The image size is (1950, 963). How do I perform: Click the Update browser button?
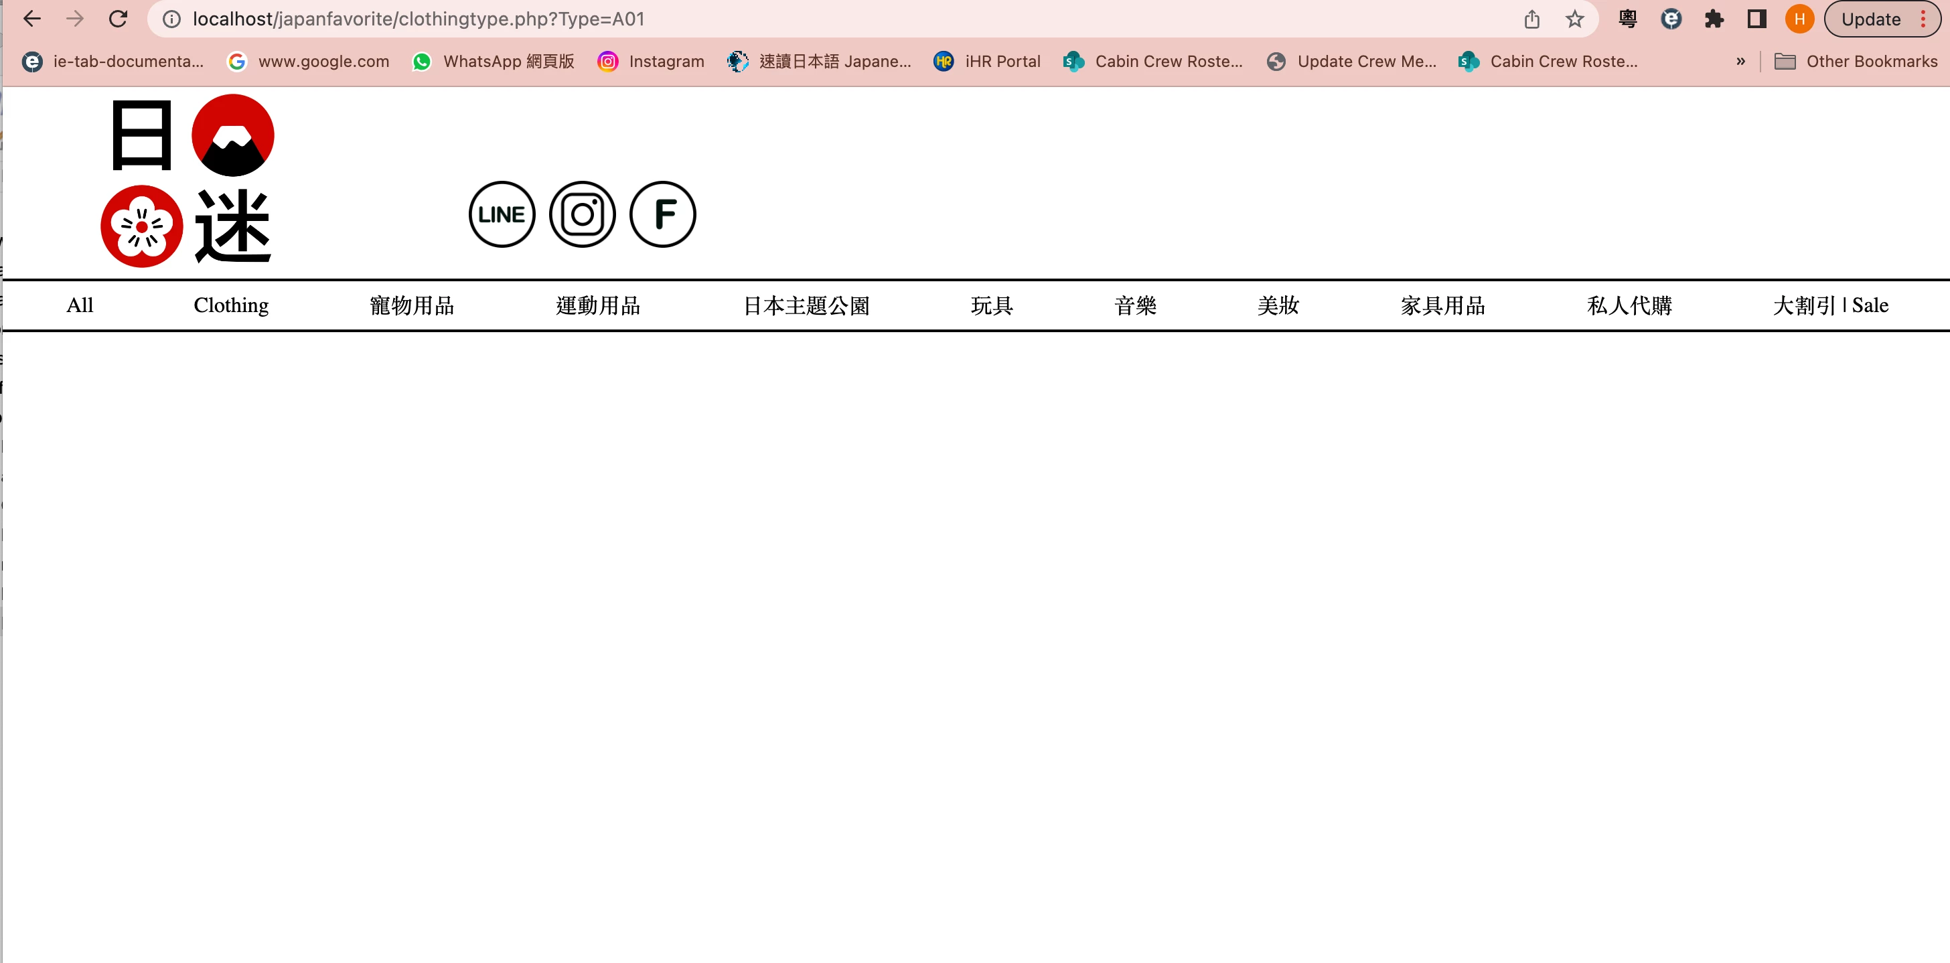point(1870,19)
